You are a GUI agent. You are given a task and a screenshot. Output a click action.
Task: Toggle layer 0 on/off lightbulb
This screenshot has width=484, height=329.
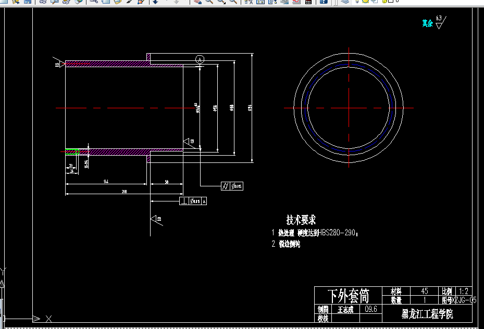pos(357,1)
